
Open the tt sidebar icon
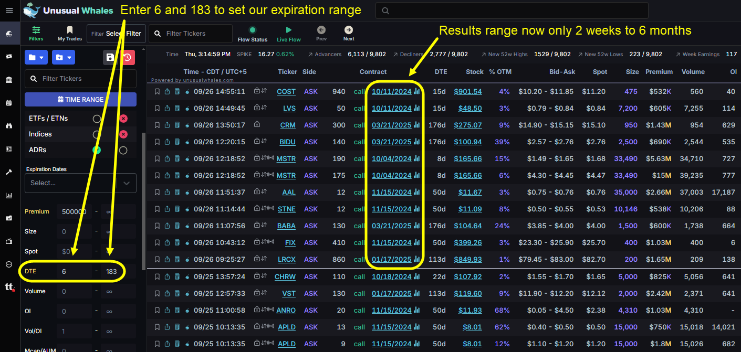9,287
